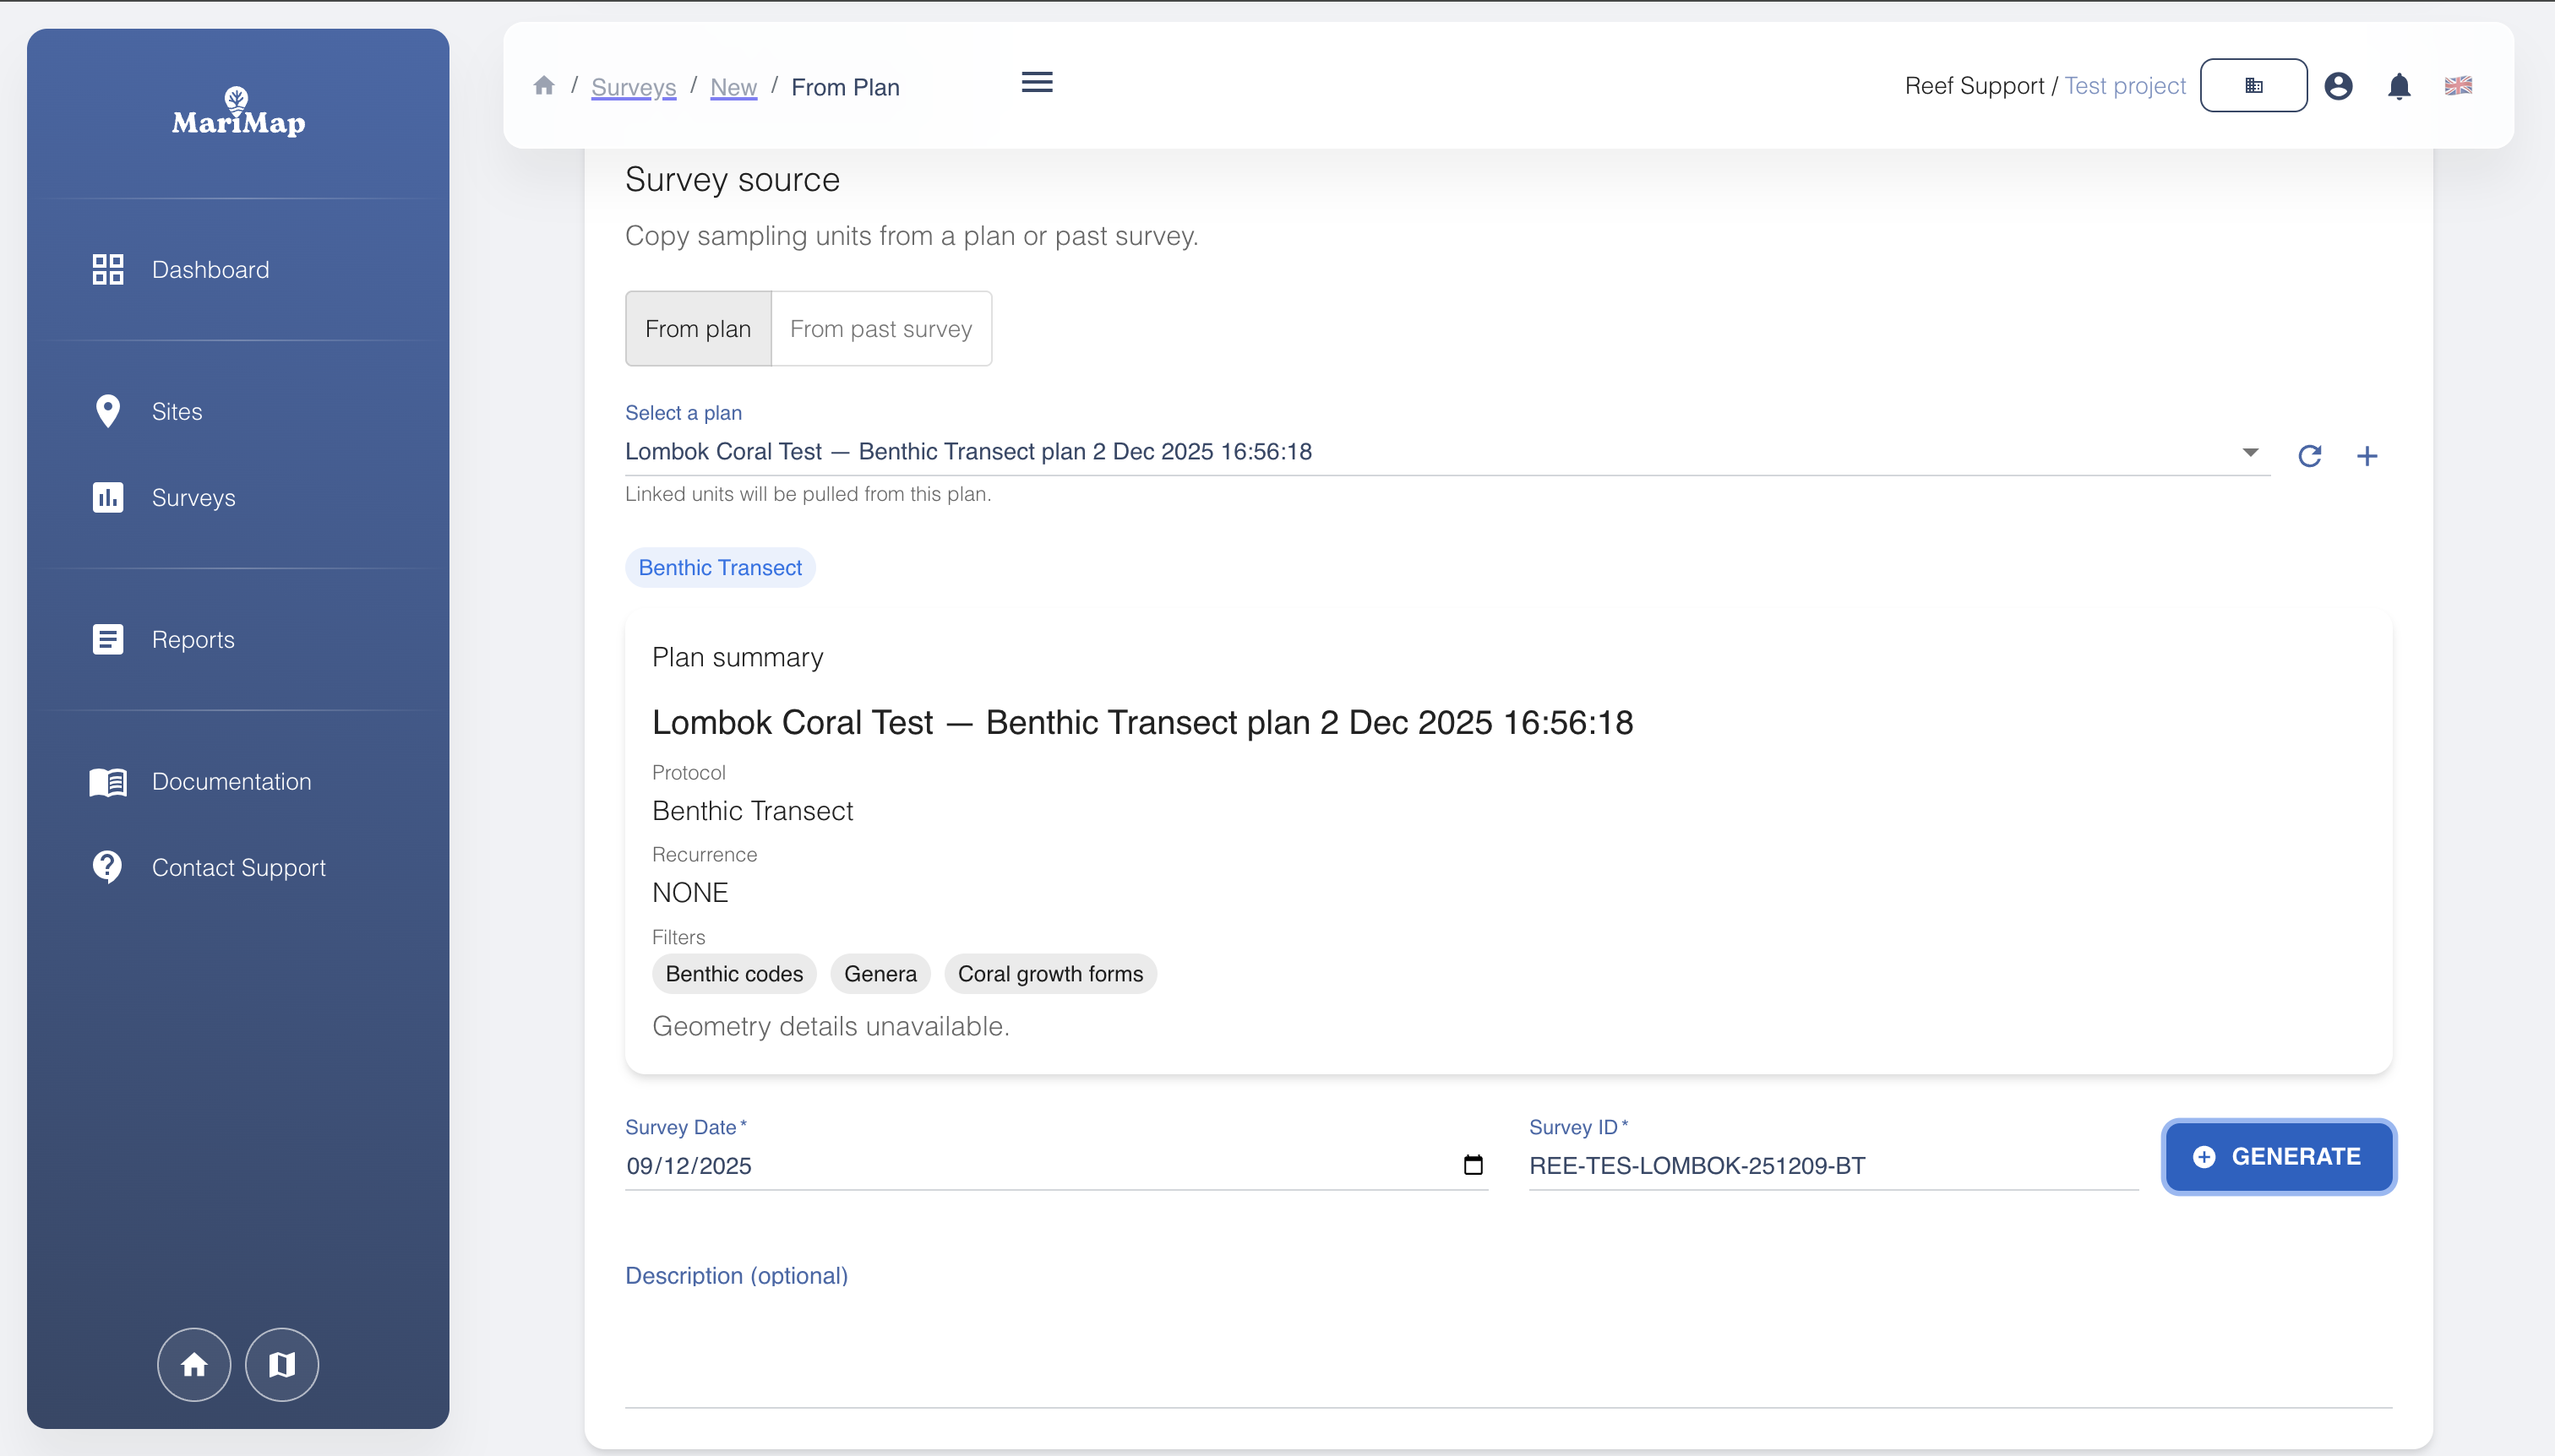The height and width of the screenshot is (1456, 2555).
Task: Open Surveys in the sidebar
Action: point(193,498)
